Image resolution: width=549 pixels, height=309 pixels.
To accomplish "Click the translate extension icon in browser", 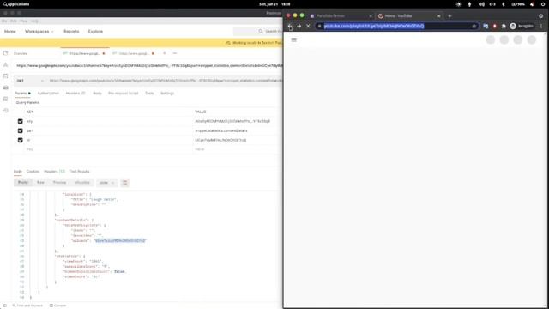I will point(486,27).
